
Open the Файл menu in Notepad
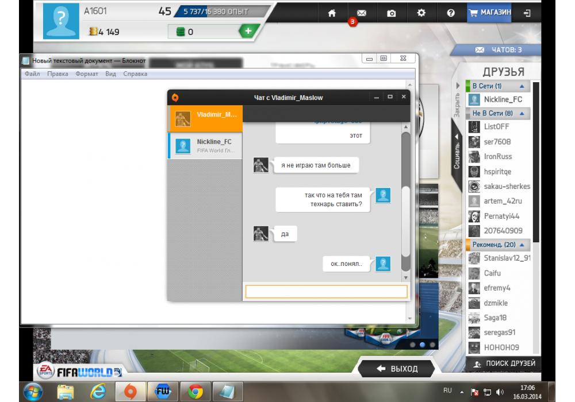point(32,74)
